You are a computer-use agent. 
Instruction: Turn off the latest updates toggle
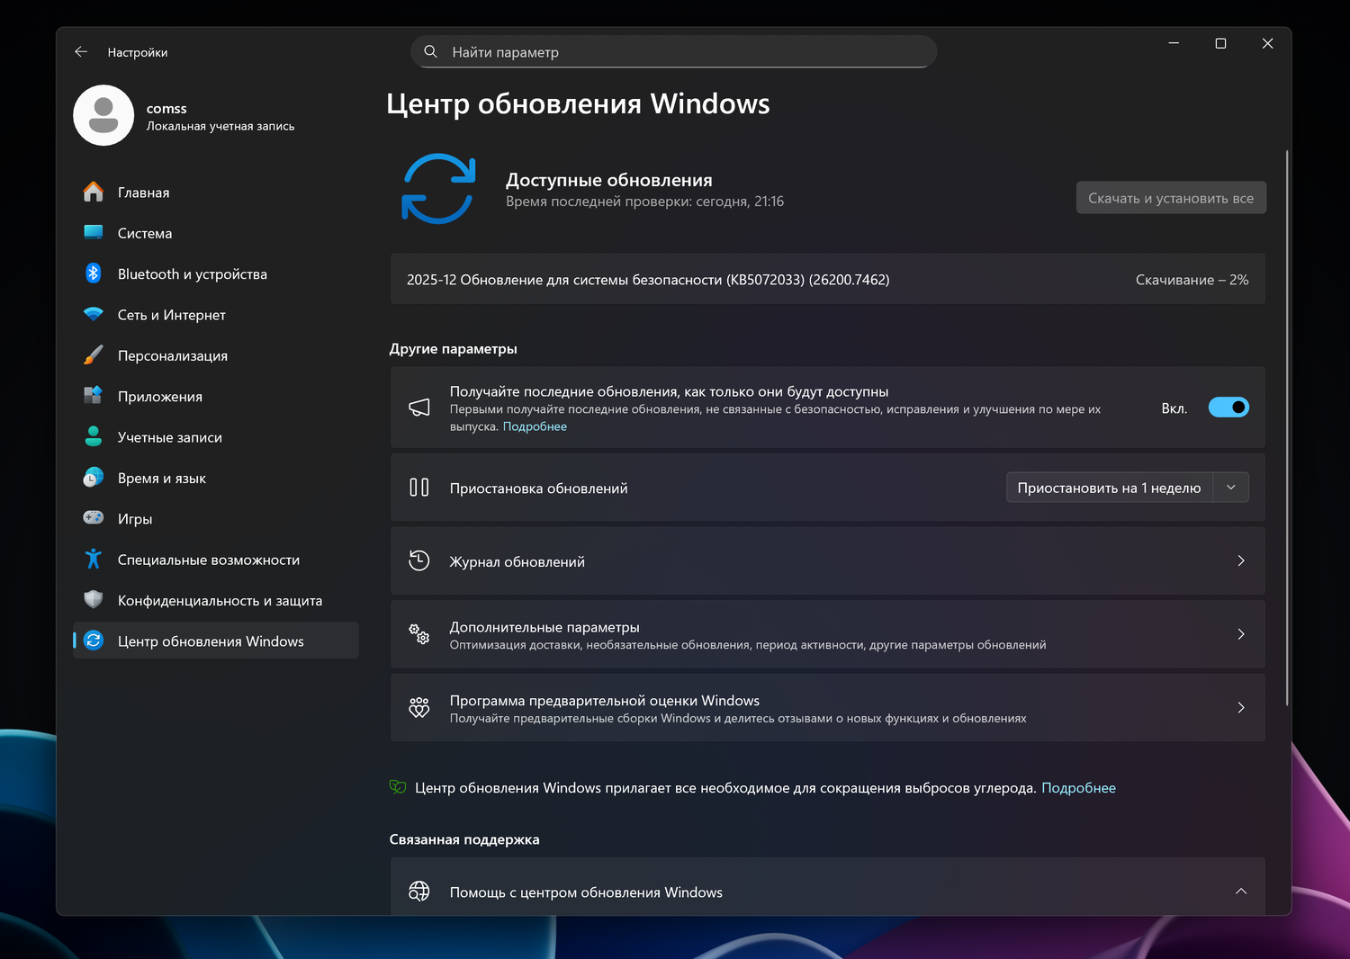click(1228, 408)
